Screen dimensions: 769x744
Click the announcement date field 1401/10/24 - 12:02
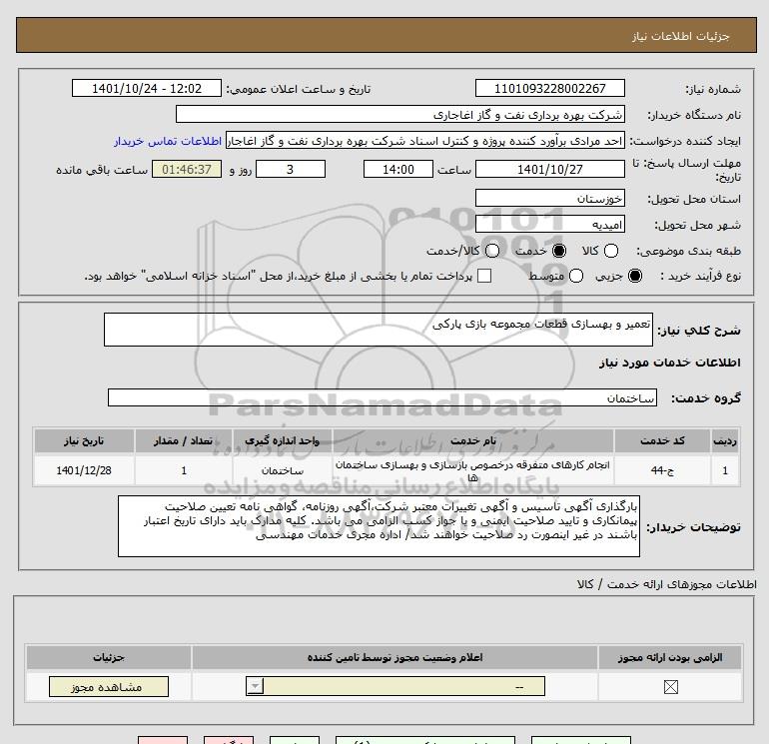147,88
